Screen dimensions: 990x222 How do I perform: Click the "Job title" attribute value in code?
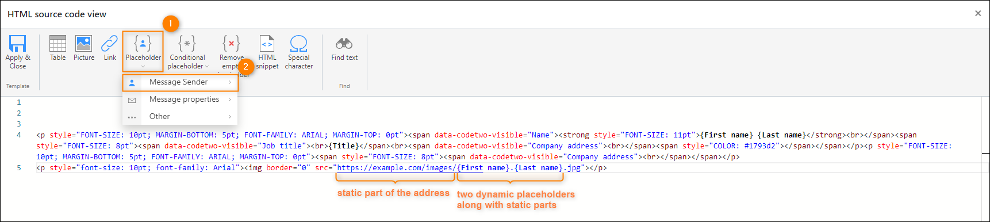(x=282, y=146)
